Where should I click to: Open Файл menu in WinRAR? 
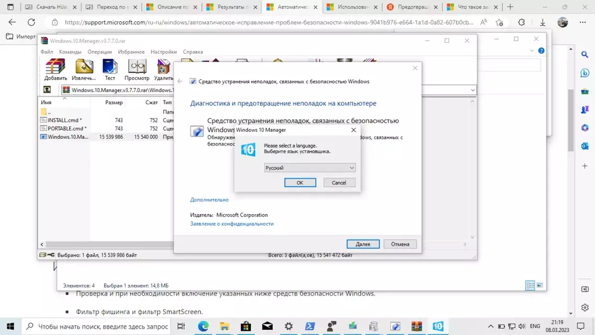pyautogui.click(x=47, y=52)
